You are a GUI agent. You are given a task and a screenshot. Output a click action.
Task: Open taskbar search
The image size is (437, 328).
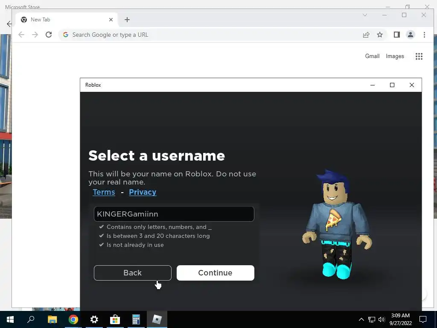coord(31,319)
